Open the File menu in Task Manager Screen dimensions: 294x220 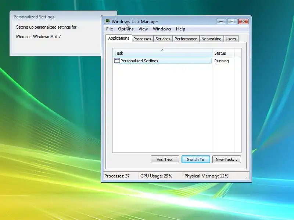pyautogui.click(x=110, y=29)
